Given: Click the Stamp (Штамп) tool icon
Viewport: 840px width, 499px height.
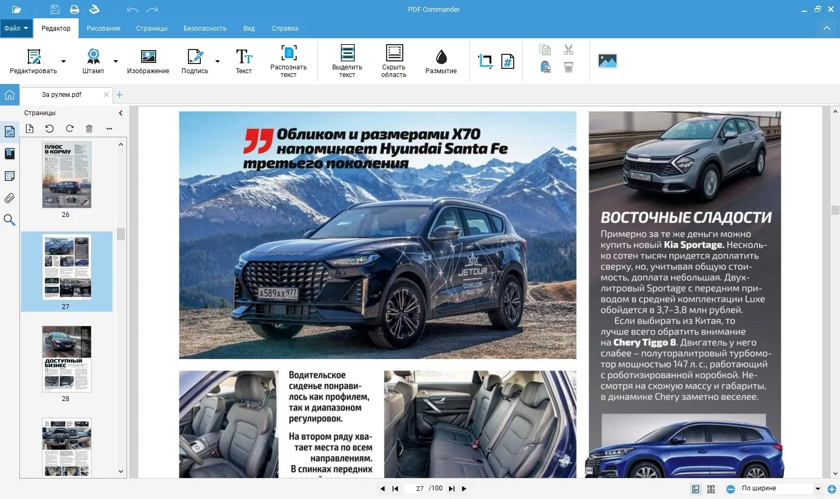Looking at the screenshot, I should tap(93, 57).
